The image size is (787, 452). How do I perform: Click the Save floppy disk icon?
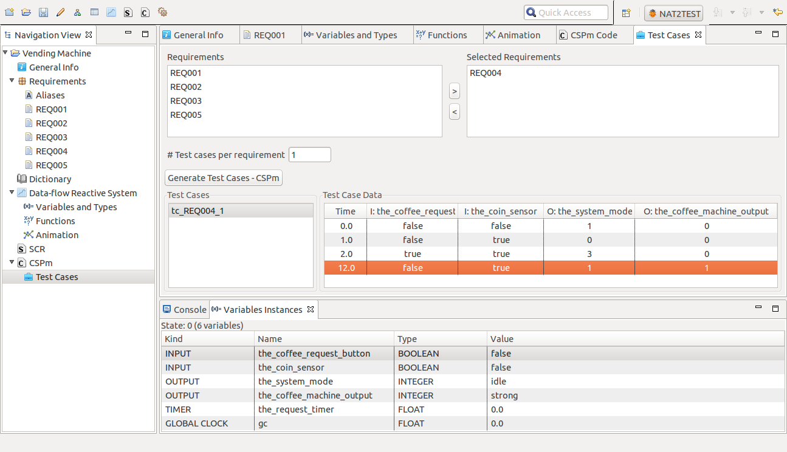point(43,12)
